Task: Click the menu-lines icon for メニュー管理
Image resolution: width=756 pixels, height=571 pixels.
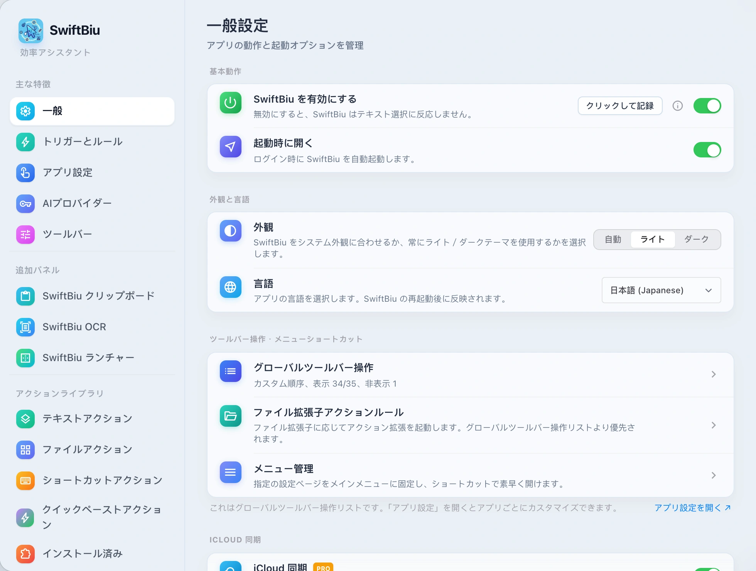Action: point(231,472)
